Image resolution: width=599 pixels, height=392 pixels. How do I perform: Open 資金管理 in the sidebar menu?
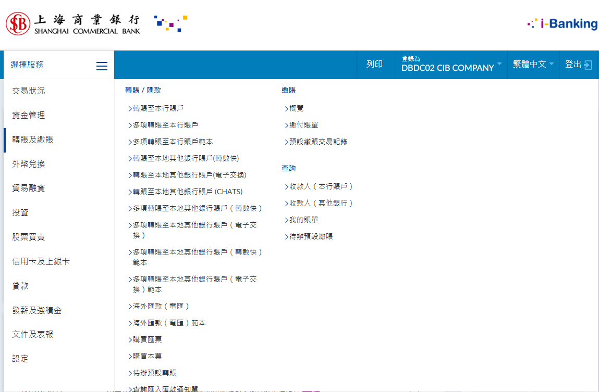click(29, 115)
